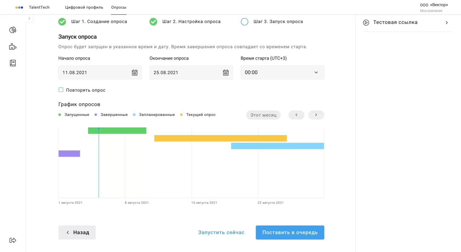
Task: Click the logout icon in the sidebar
Action: pos(13,240)
